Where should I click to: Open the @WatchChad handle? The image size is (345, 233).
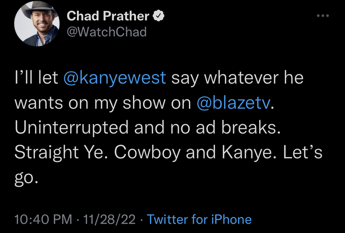pyautogui.click(x=106, y=32)
